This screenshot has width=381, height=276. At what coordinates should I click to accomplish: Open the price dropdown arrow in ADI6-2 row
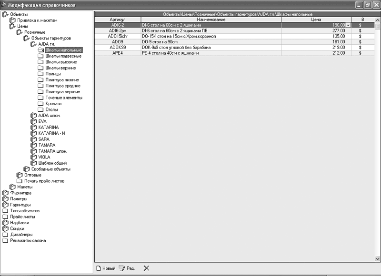point(348,25)
